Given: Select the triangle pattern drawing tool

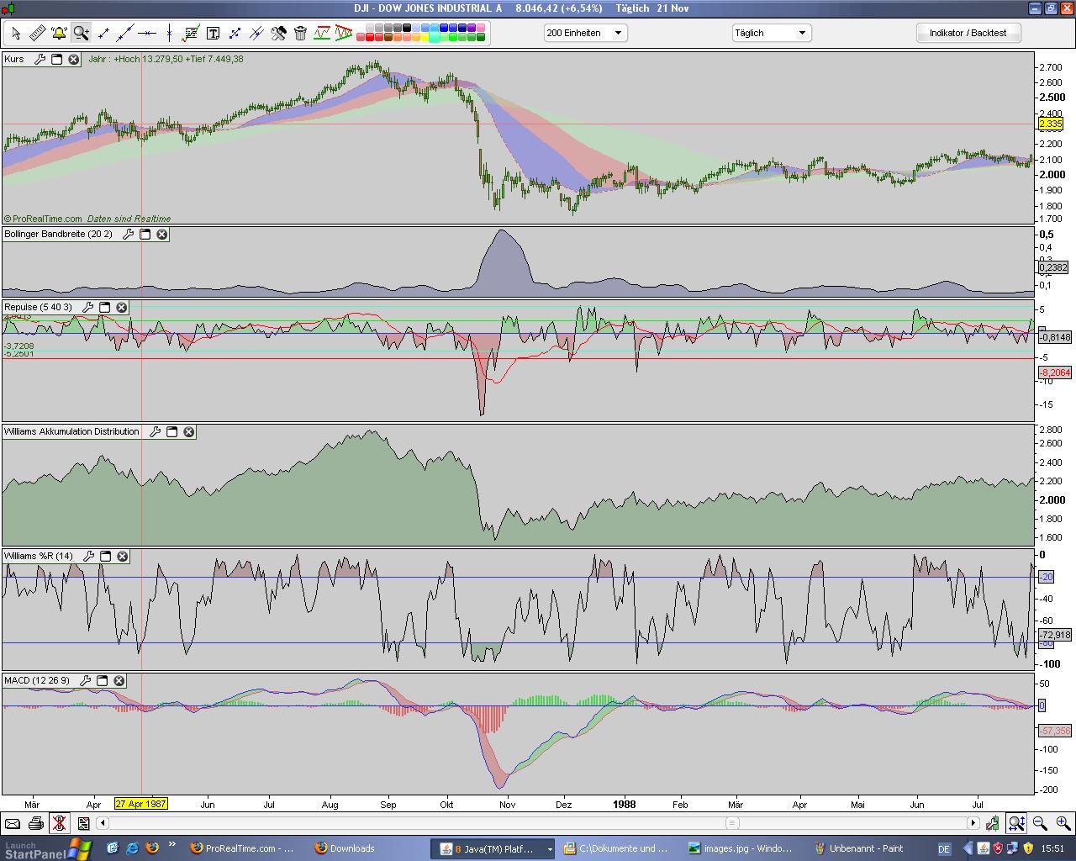Looking at the screenshot, I should (344, 33).
